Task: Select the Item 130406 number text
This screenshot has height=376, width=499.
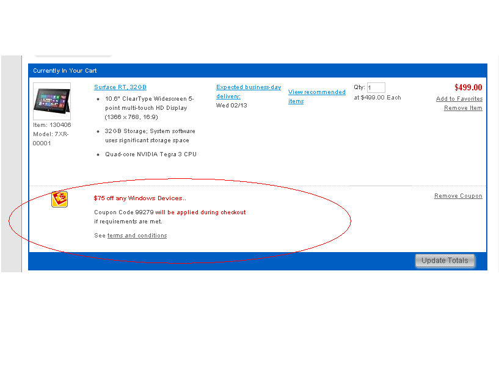Action: pyautogui.click(x=52, y=125)
